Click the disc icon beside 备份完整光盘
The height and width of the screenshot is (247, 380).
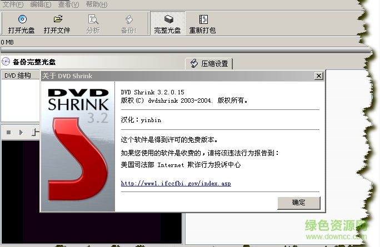tap(6, 62)
